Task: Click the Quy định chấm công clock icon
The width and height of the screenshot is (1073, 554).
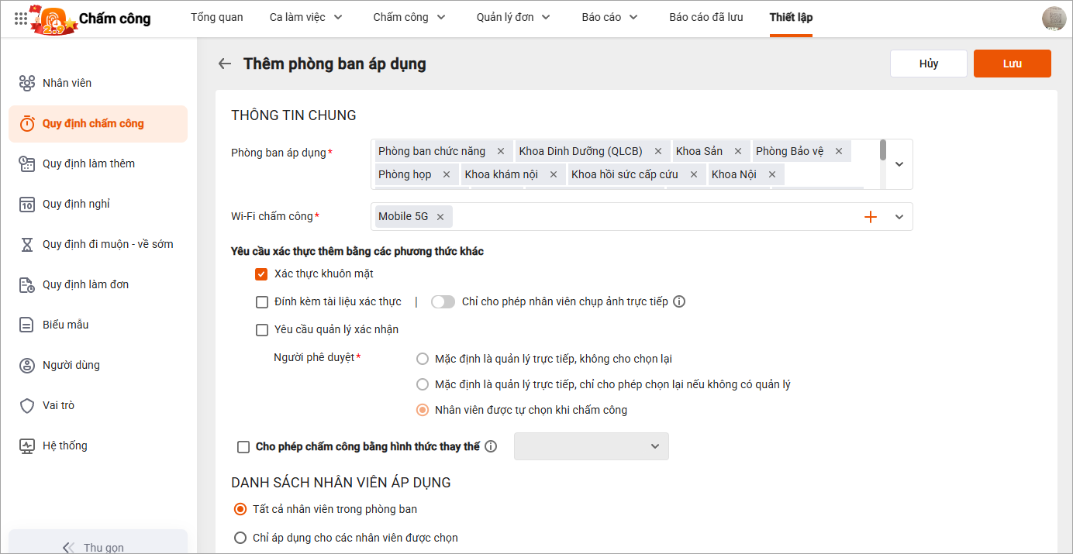Action: [27, 123]
